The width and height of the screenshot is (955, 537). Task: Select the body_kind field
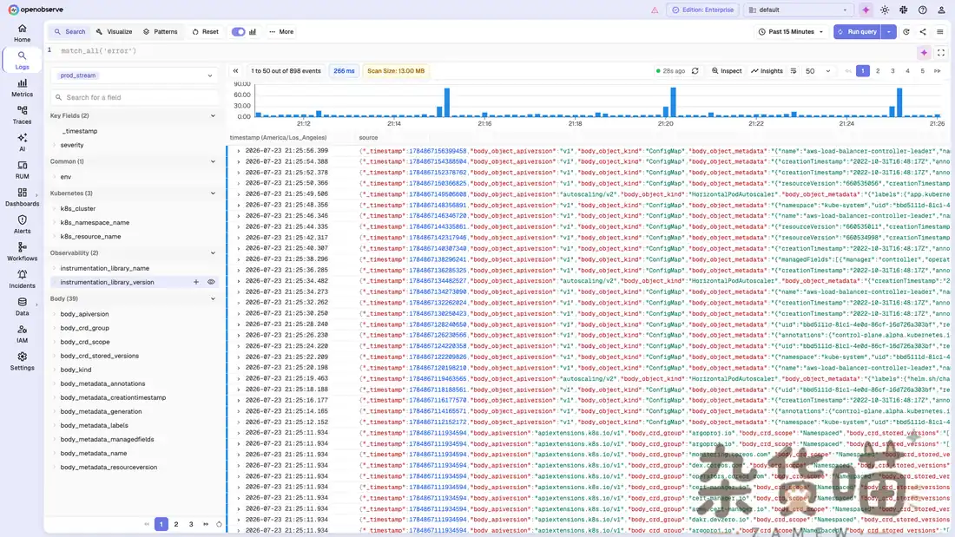76,370
